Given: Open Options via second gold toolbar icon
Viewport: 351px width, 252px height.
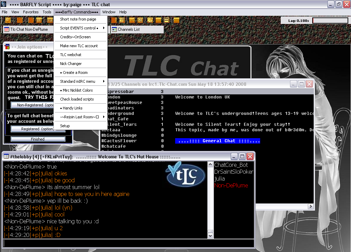Looking at the screenshot, I should click(x=20, y=20).
